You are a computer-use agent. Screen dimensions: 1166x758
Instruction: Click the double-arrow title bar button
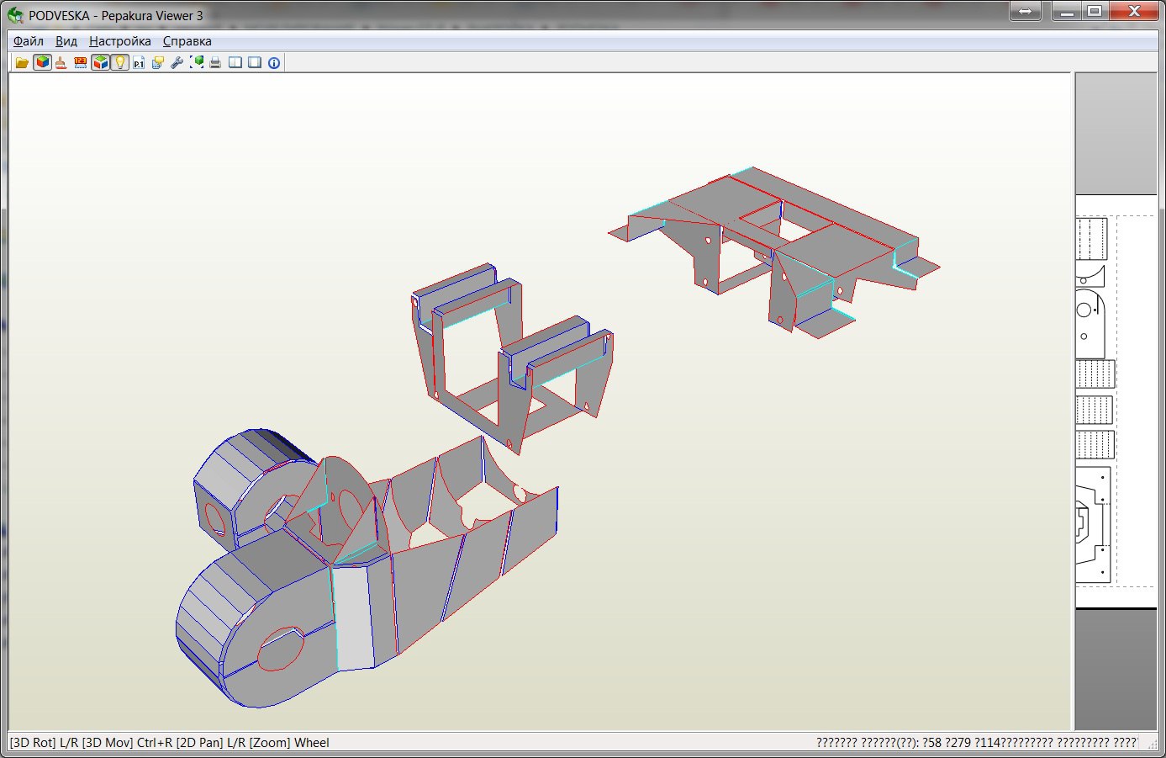tap(1025, 12)
